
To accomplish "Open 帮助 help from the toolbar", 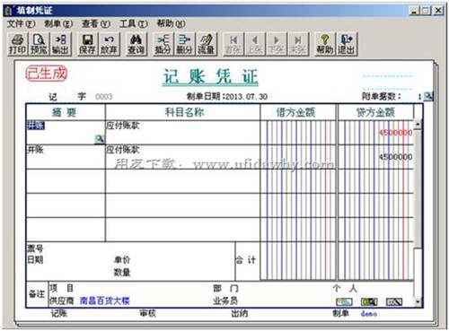I will pyautogui.click(x=325, y=44).
